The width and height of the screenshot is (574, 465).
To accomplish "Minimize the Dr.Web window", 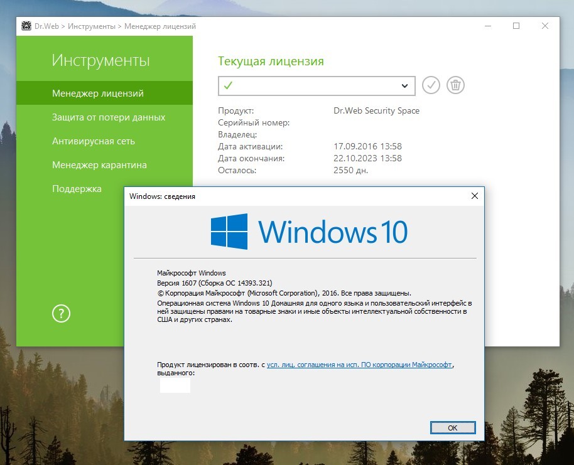I will click(x=487, y=26).
